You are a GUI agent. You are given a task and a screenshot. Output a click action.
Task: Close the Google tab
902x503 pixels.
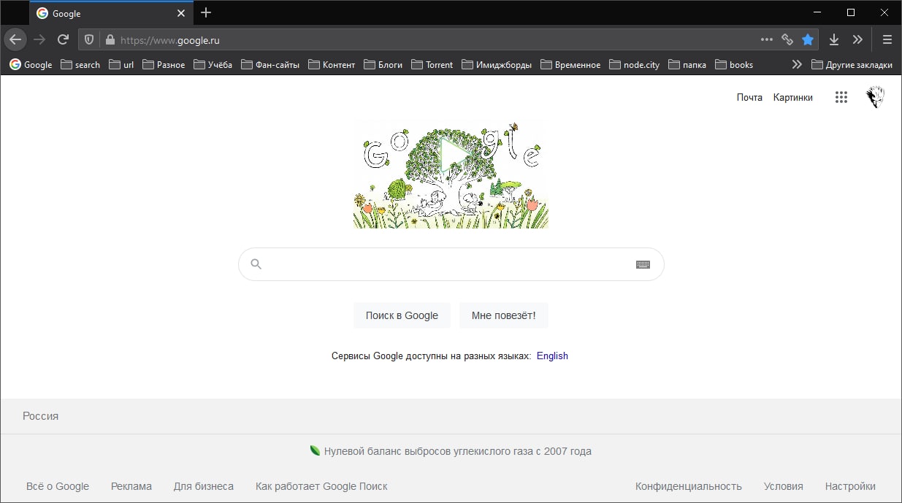[181, 13]
